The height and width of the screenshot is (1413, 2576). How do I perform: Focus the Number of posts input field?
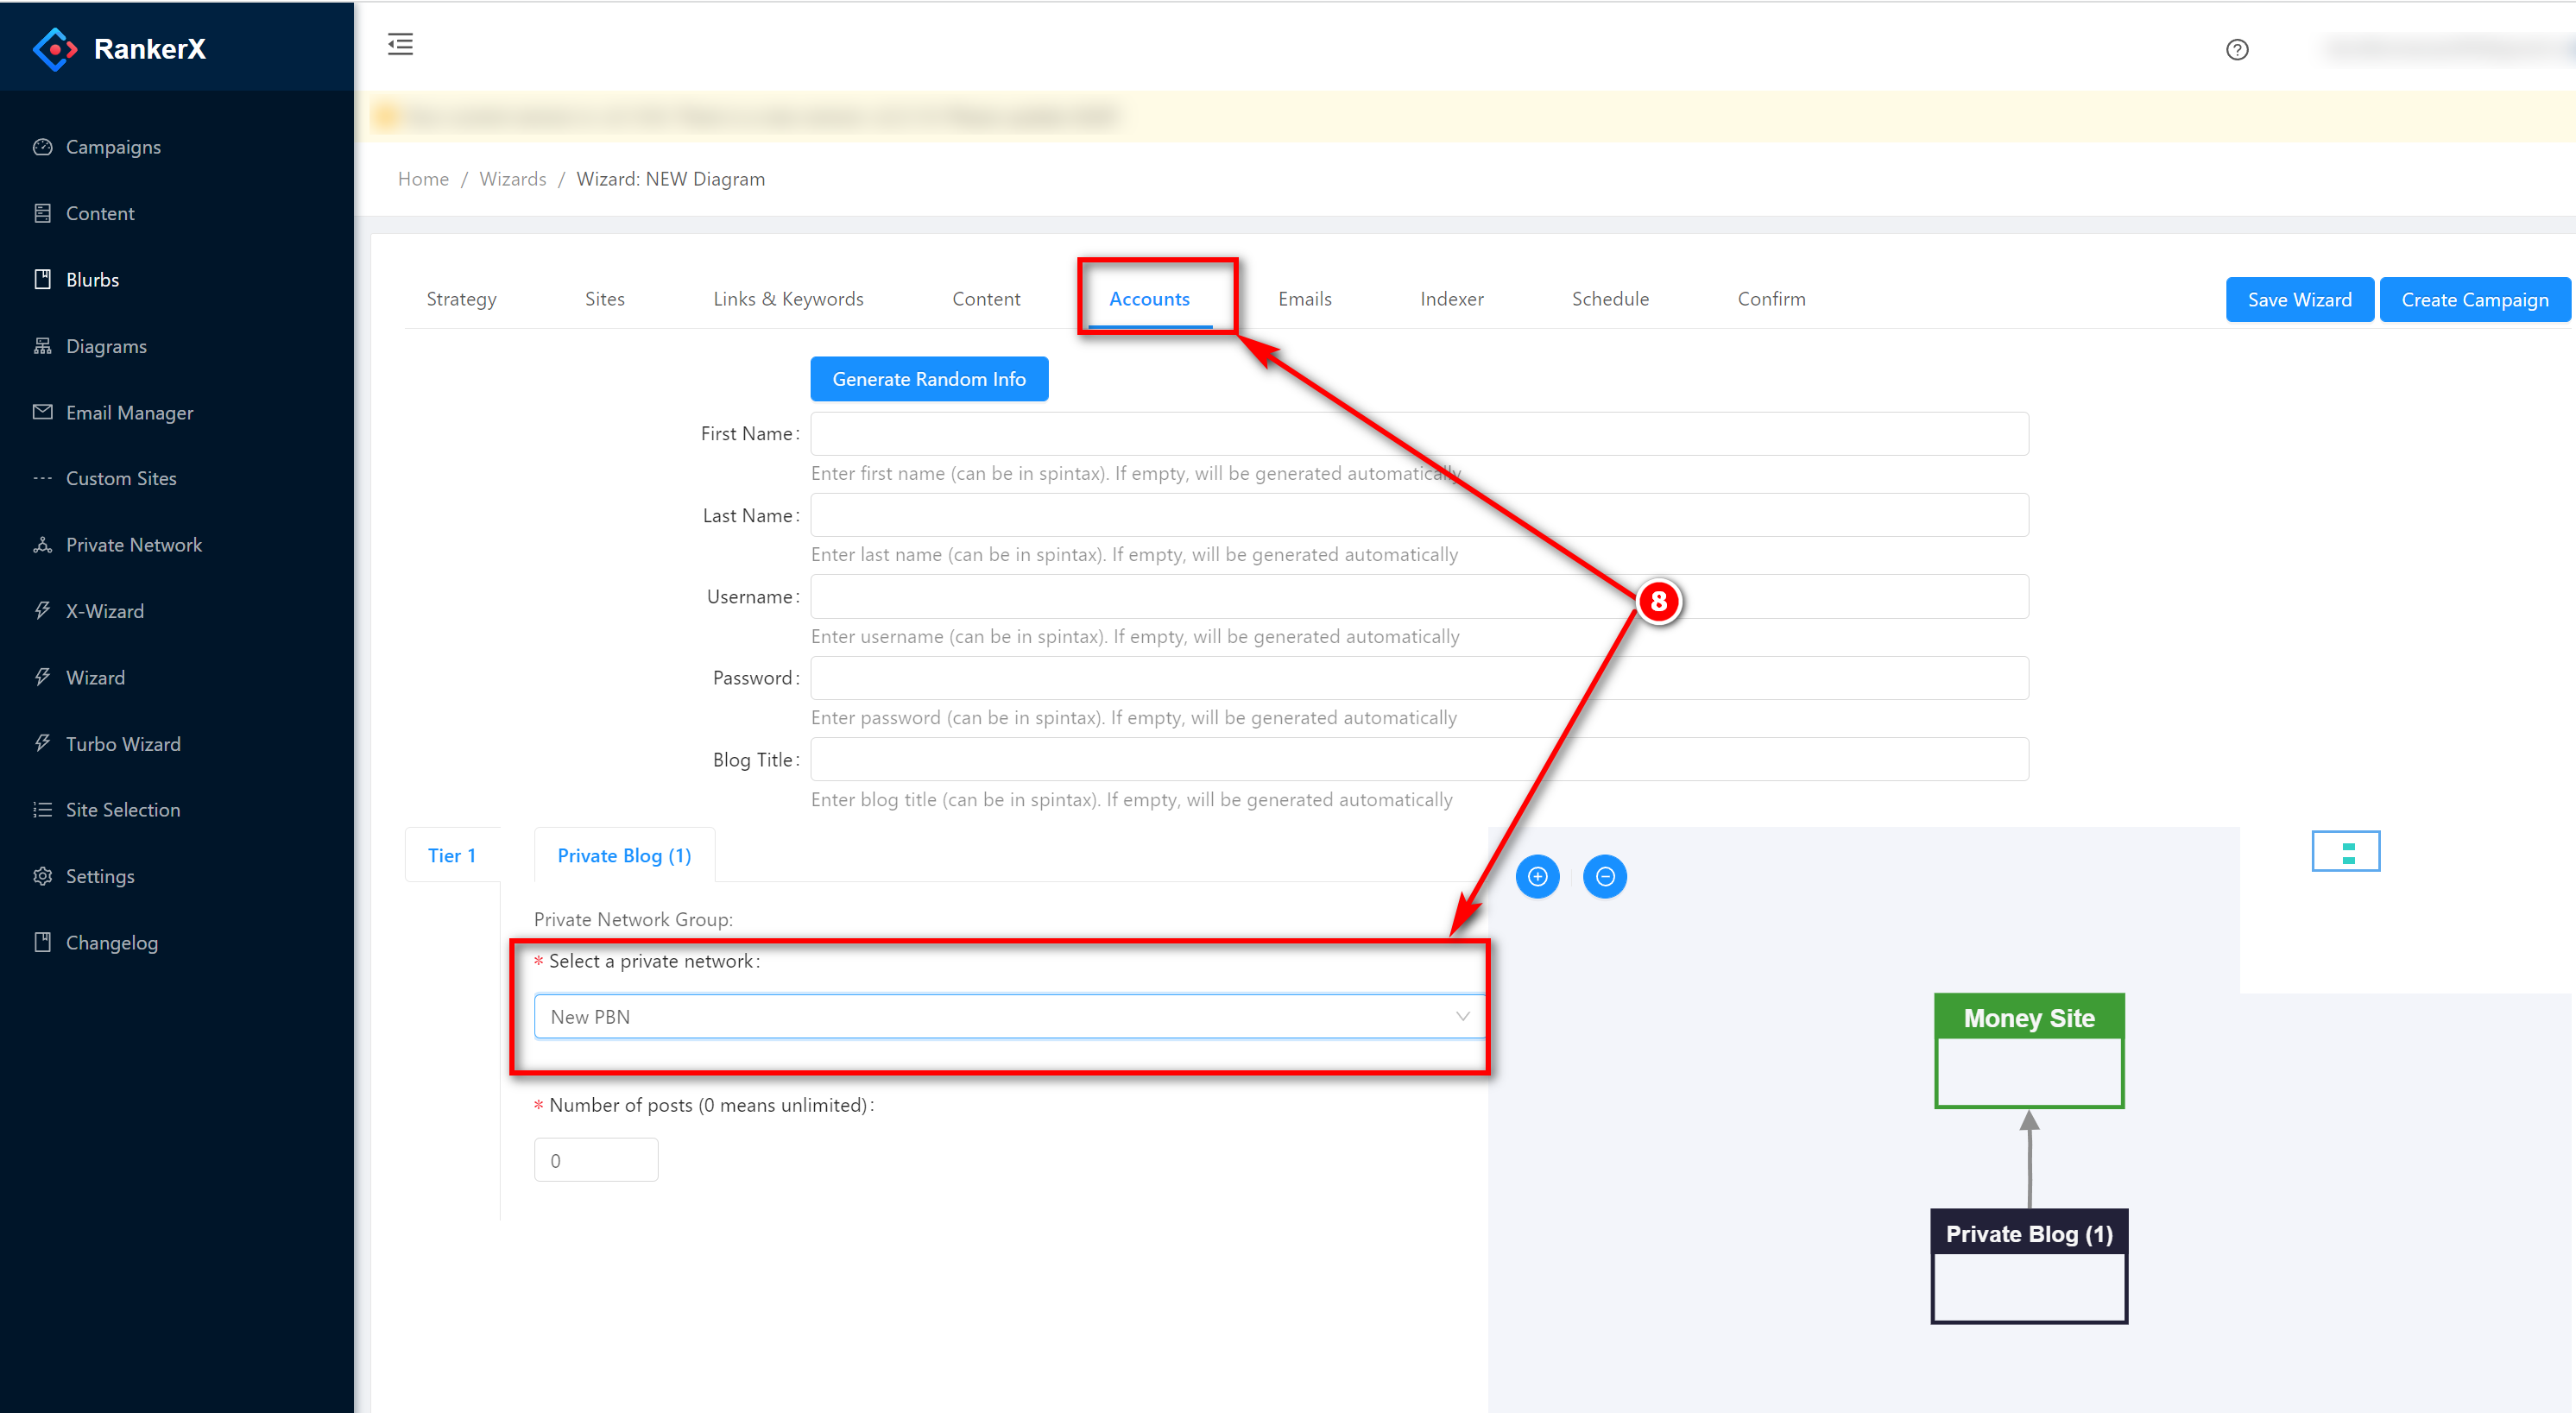coord(595,1160)
